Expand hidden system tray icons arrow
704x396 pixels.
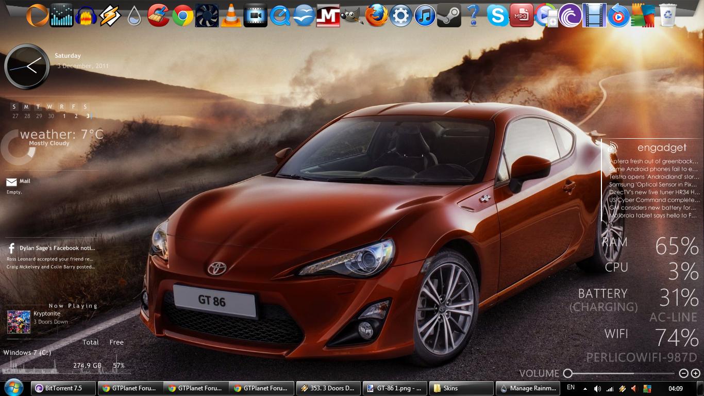(x=585, y=388)
